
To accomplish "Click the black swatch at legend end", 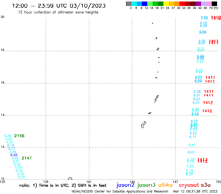I will tap(214, 4).
